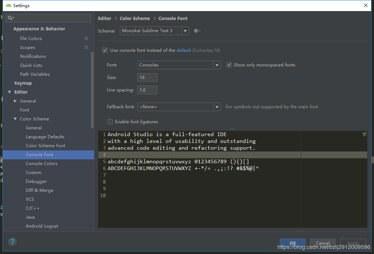Select Appearance & Behavior category
Image resolution: width=374 pixels, height=254 pixels.
pos(39,29)
